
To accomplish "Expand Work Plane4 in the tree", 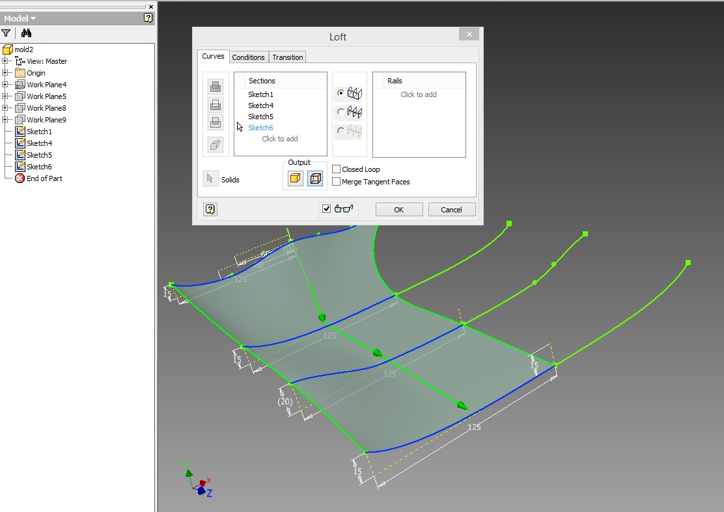I will 5,84.
